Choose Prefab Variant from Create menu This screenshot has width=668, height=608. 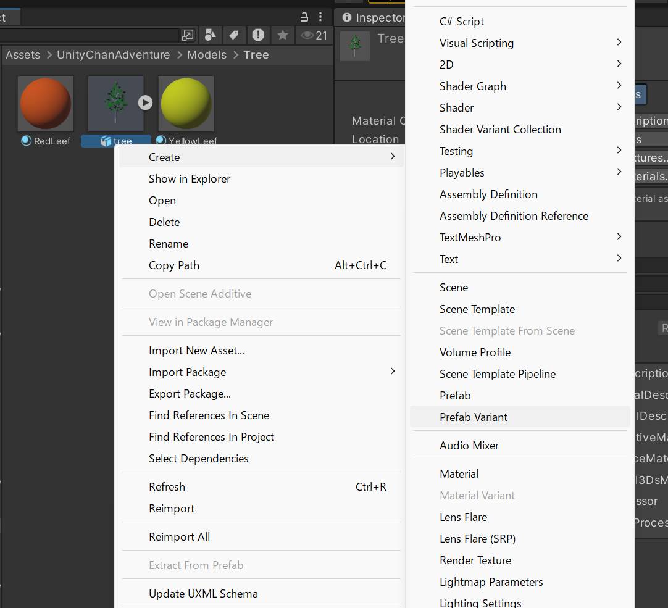point(474,417)
